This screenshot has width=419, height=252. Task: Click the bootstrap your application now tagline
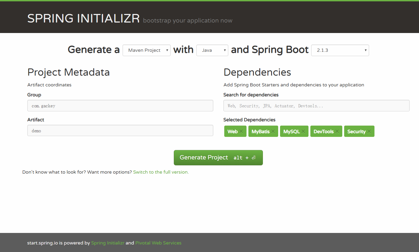(x=188, y=21)
